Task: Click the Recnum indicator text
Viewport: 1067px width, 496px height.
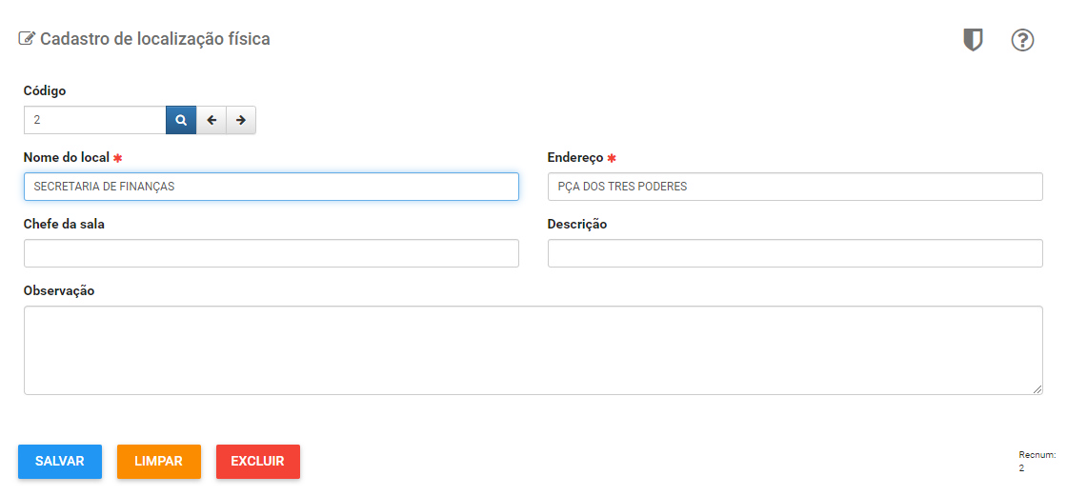Action: click(1037, 462)
